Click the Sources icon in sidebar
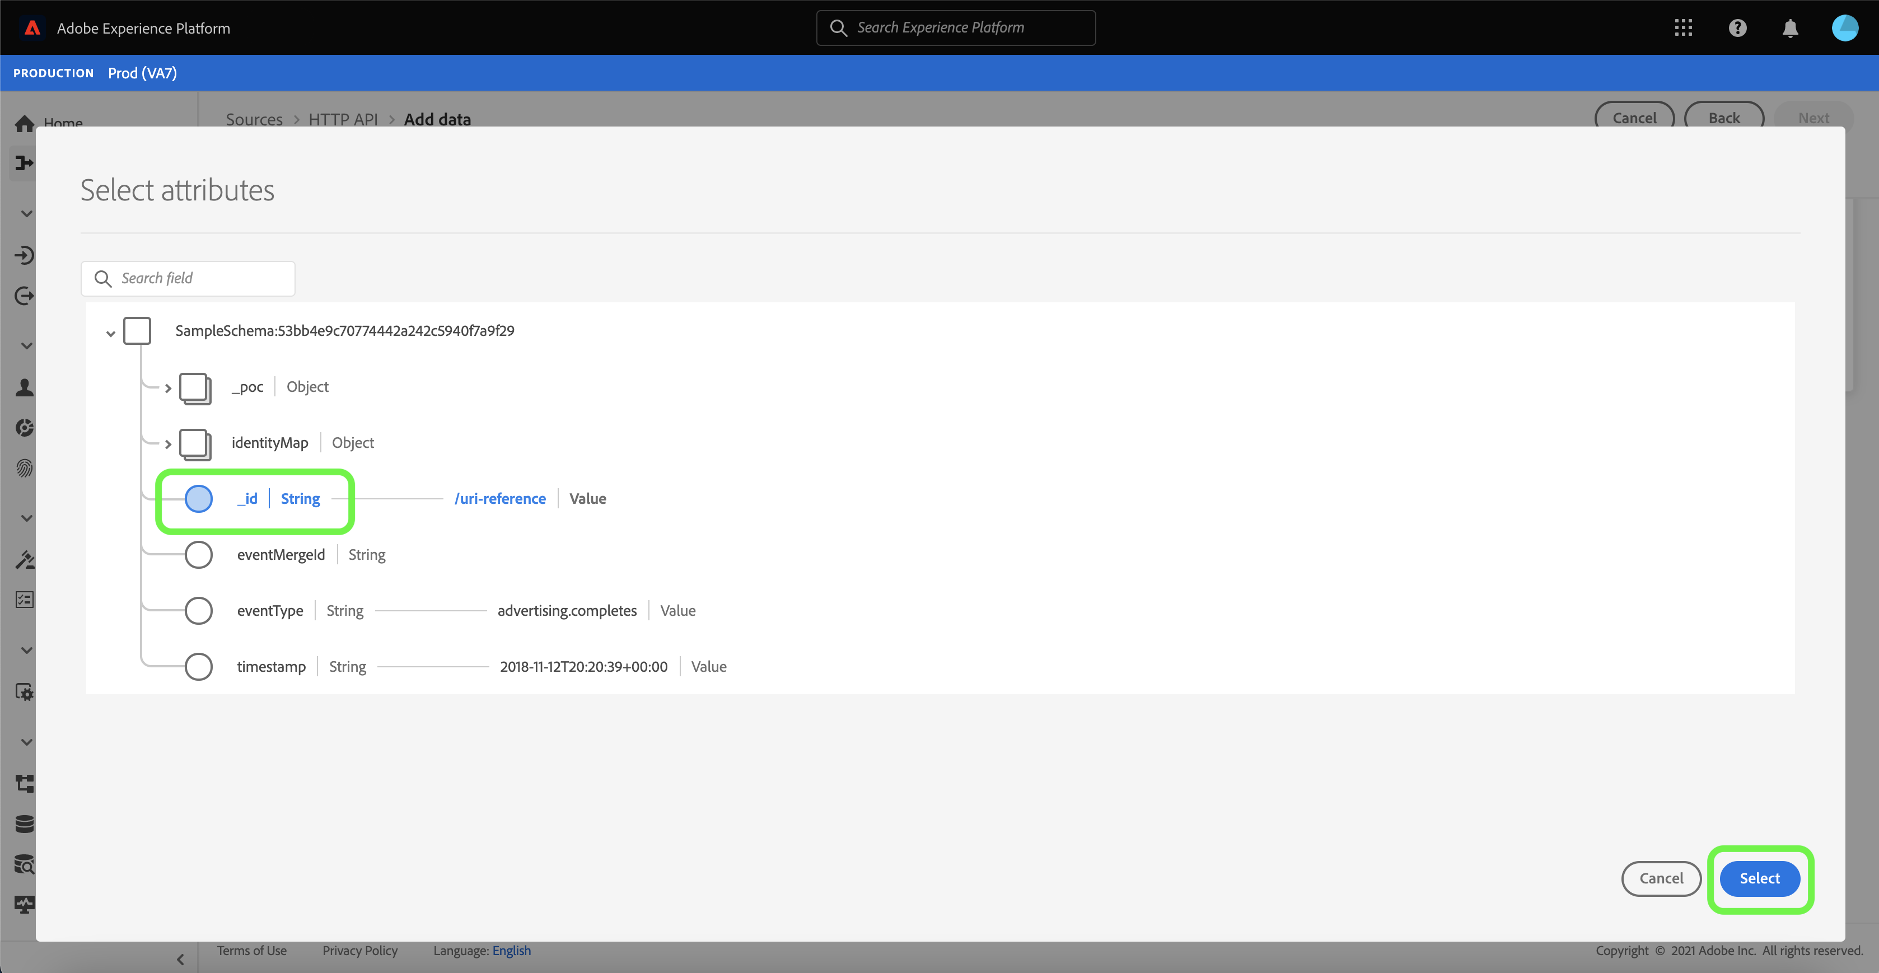Viewport: 1879px width, 973px height. click(x=24, y=163)
